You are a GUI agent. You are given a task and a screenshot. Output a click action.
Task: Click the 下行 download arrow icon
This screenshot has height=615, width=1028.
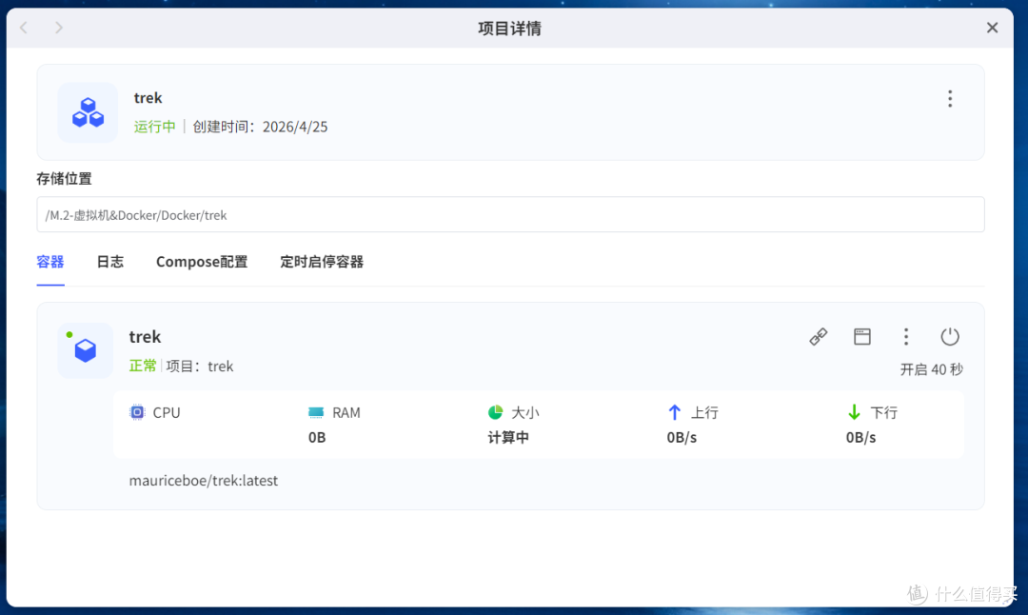[854, 412]
